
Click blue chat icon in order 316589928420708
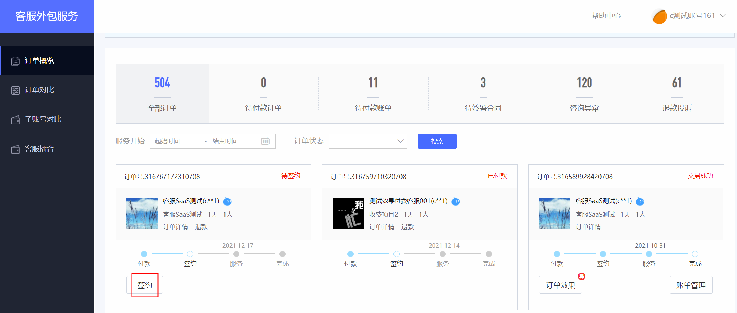click(x=640, y=201)
